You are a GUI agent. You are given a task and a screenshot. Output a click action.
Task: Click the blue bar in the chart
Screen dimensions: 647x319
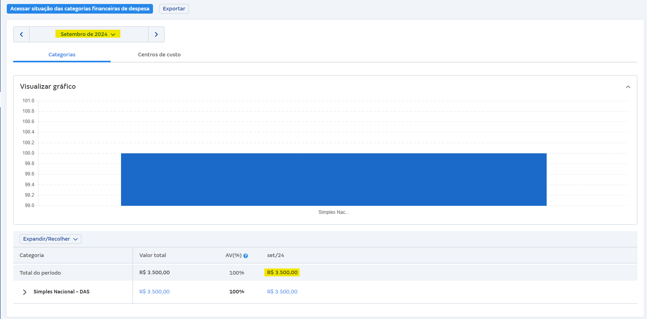pos(333,179)
